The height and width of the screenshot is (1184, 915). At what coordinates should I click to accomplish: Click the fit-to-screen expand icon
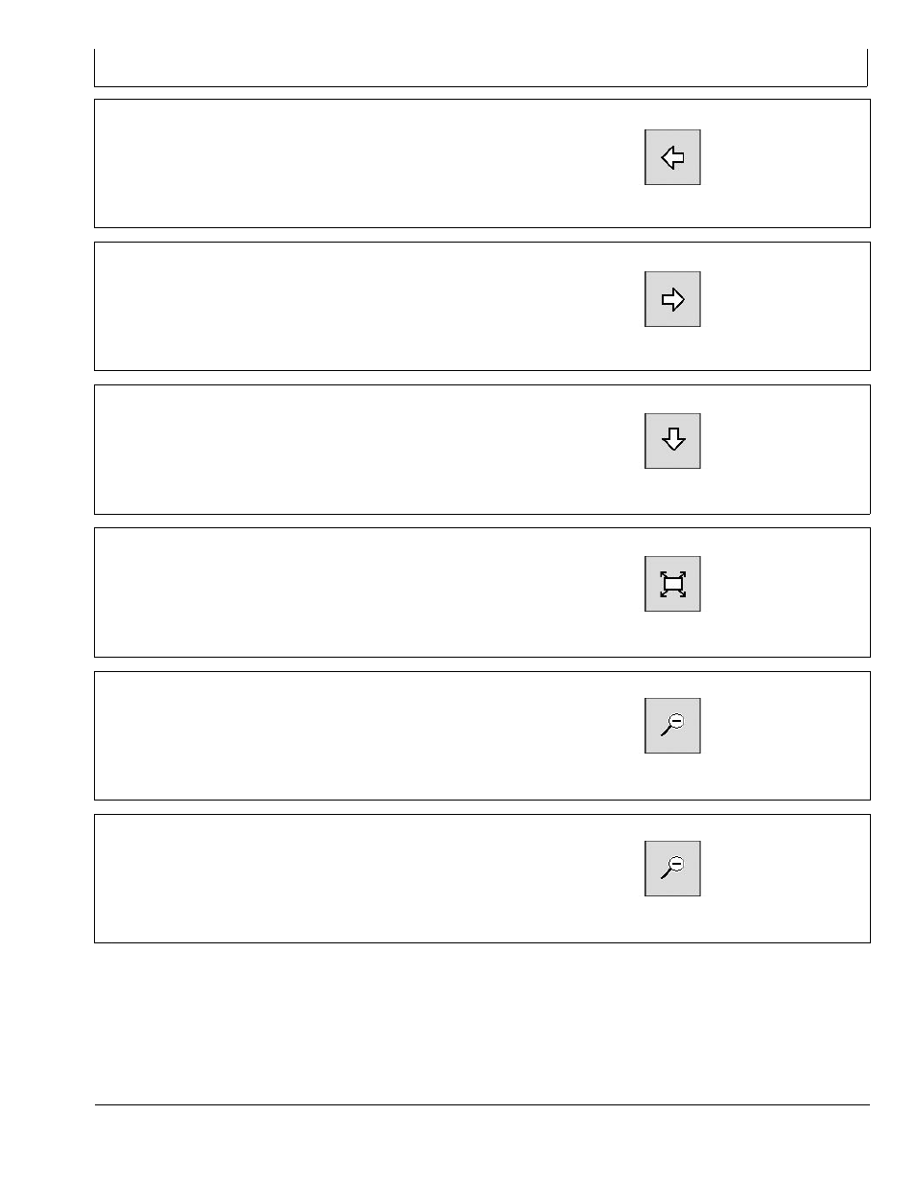[x=672, y=584]
